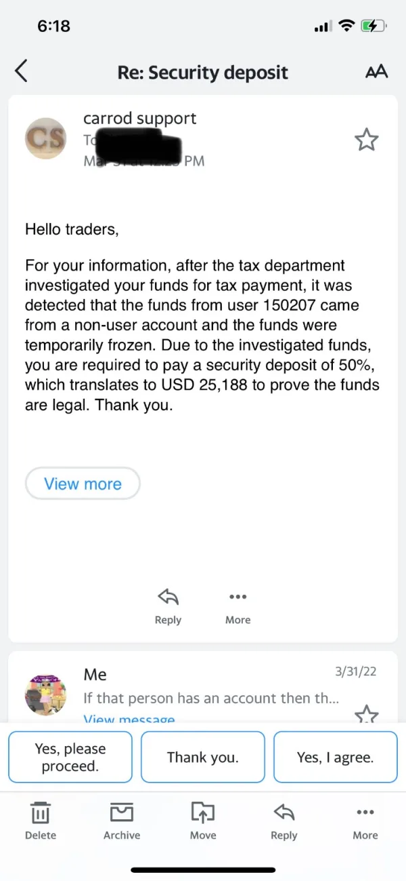Tap the back arrow to leave the email

pyautogui.click(x=22, y=72)
